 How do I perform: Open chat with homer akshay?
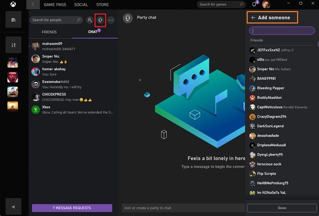pos(73,72)
